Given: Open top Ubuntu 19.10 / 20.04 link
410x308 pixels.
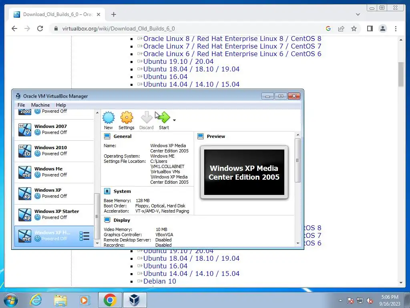Looking at the screenshot, I should coord(178,61).
